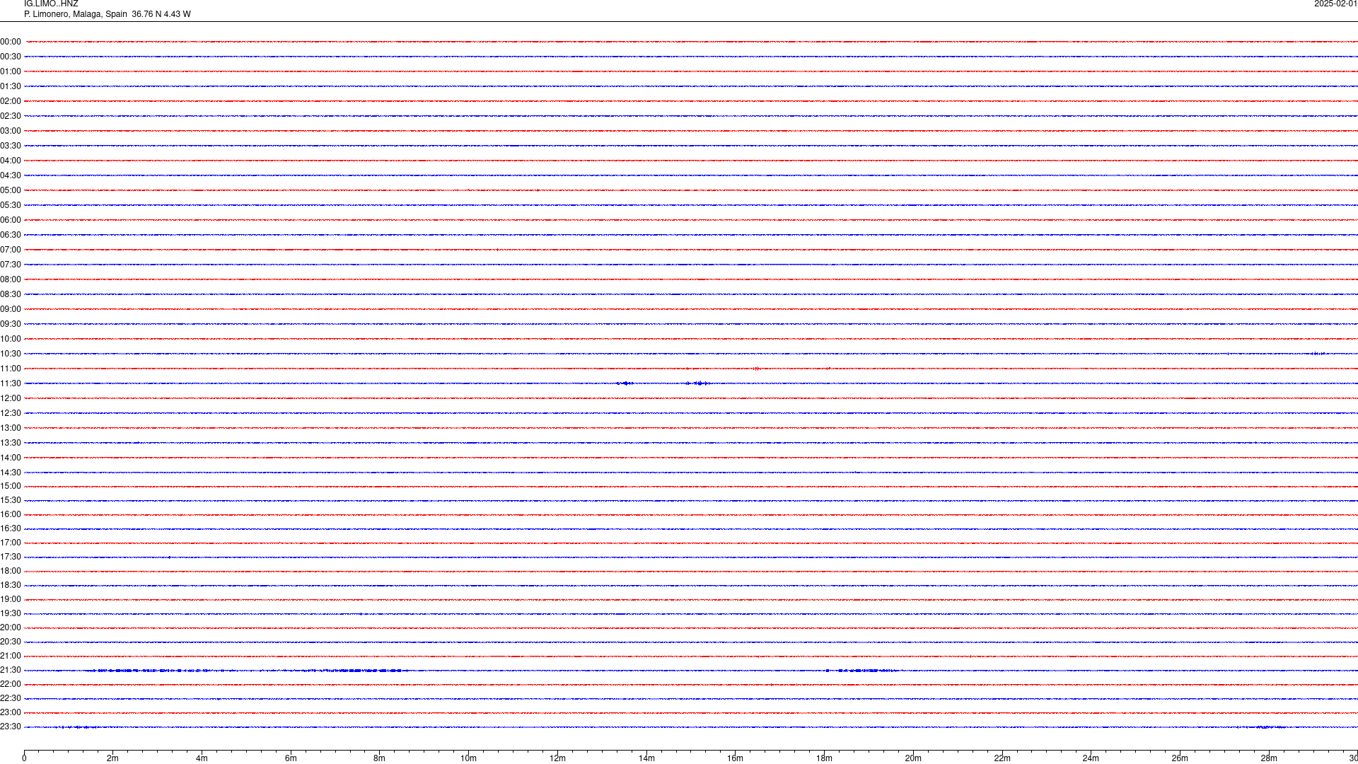Image resolution: width=1358 pixels, height=764 pixels.
Task: Select the 18:00 trace time label
Action: tap(11, 571)
